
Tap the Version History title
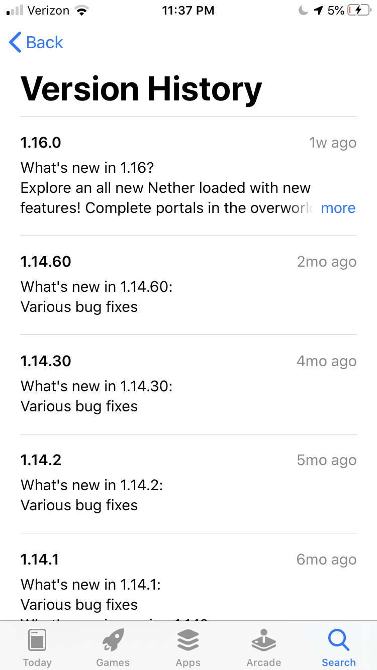pos(141,89)
